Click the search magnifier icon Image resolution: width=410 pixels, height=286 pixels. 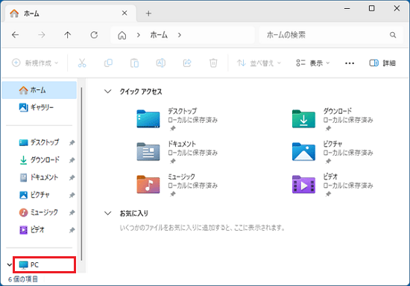tap(393, 35)
